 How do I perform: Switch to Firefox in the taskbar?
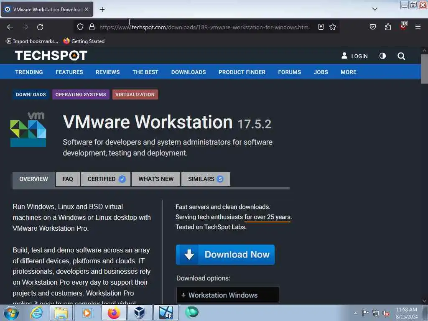(x=114, y=313)
